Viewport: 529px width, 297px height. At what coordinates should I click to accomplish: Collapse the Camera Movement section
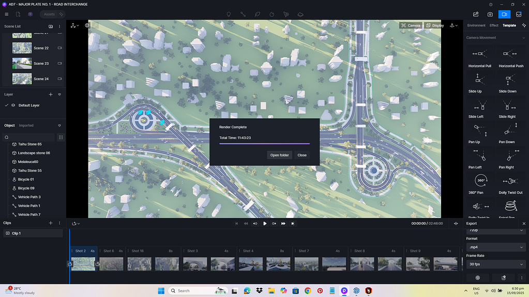click(x=523, y=38)
